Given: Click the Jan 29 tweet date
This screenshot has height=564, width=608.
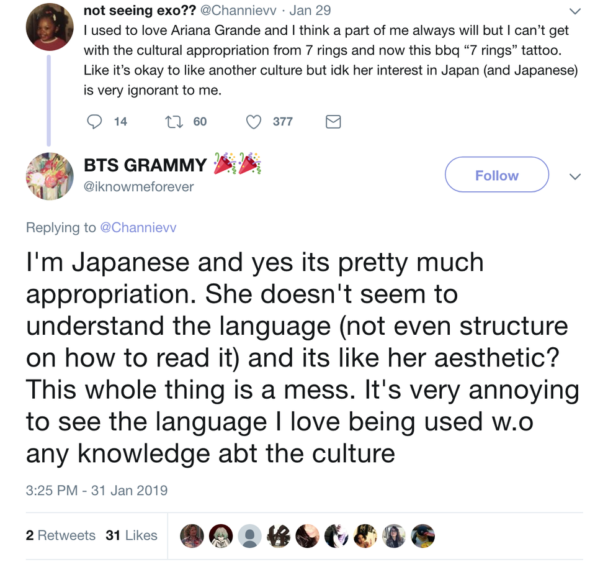Looking at the screenshot, I should point(311,11).
